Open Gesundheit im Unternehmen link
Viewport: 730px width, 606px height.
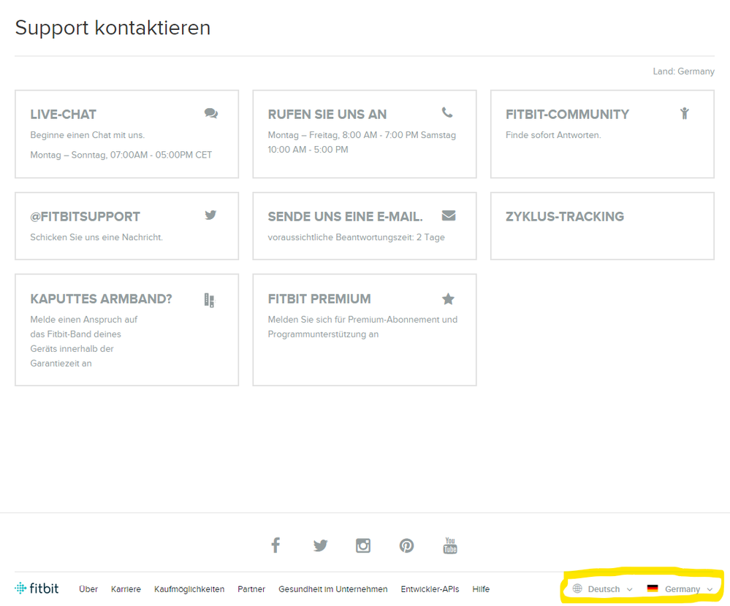pos(333,588)
